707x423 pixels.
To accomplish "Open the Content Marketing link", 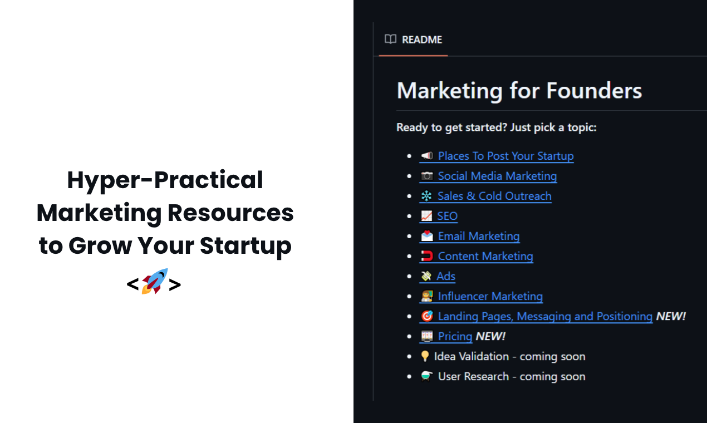I will (485, 256).
